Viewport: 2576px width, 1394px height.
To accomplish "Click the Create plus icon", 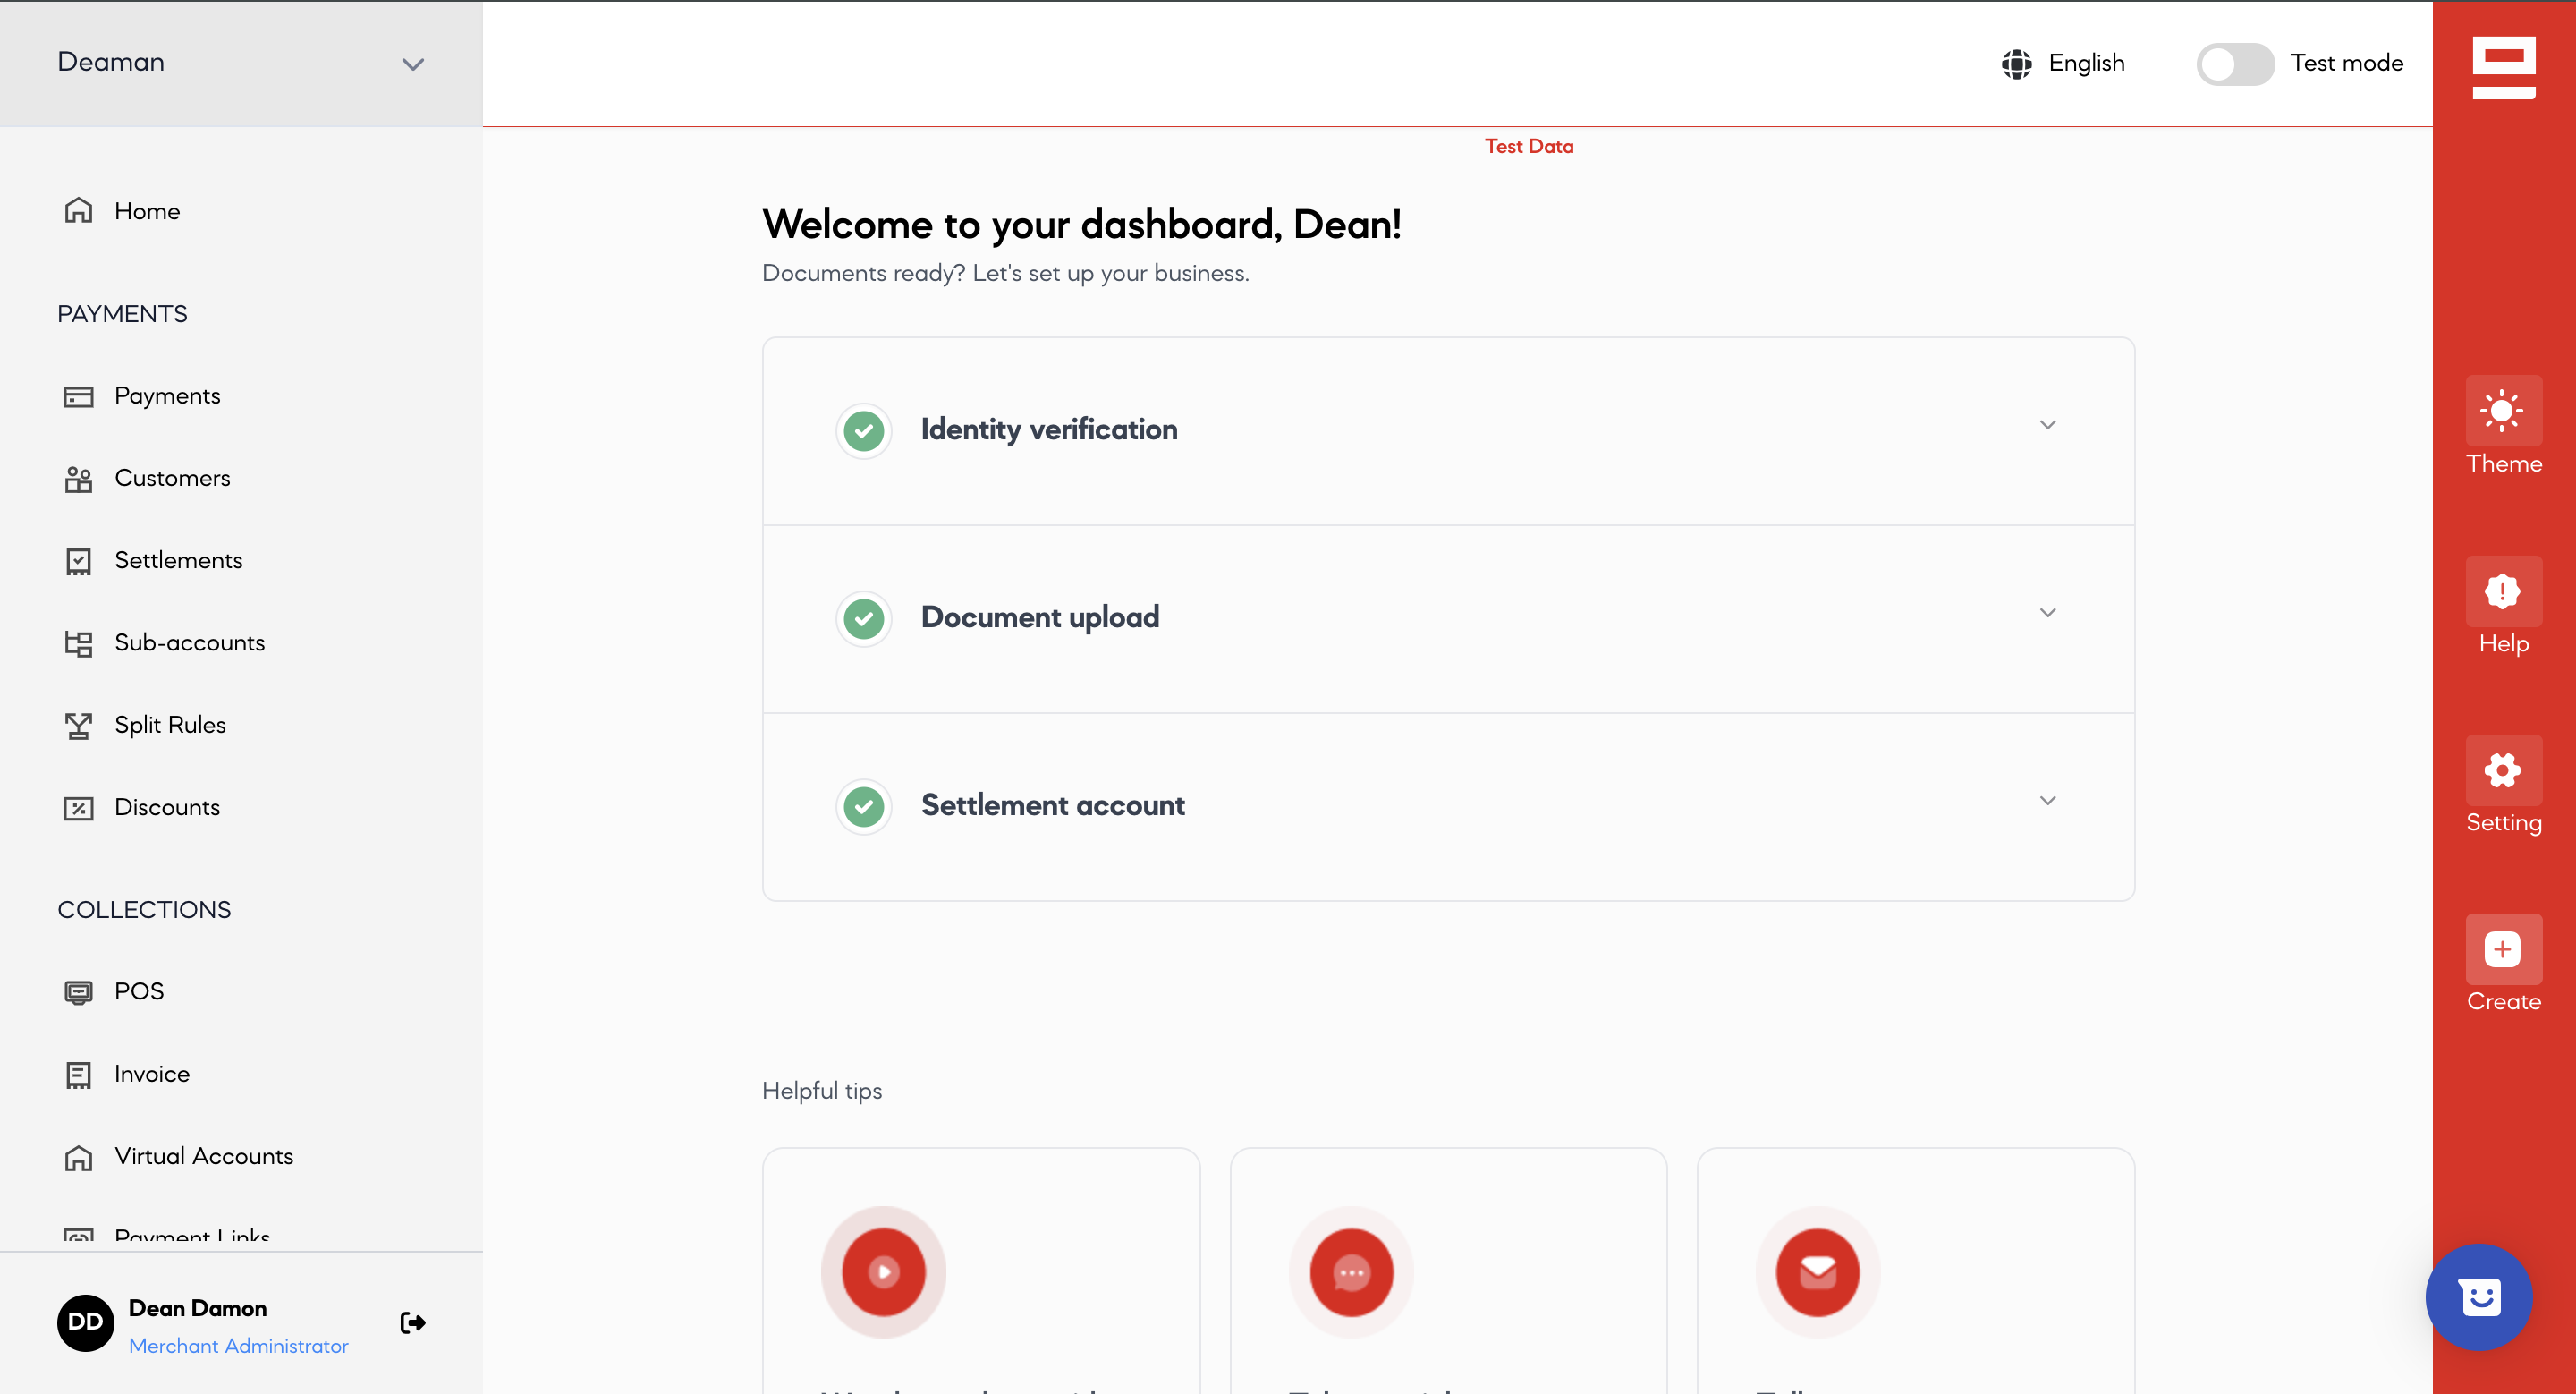I will click(2503, 949).
